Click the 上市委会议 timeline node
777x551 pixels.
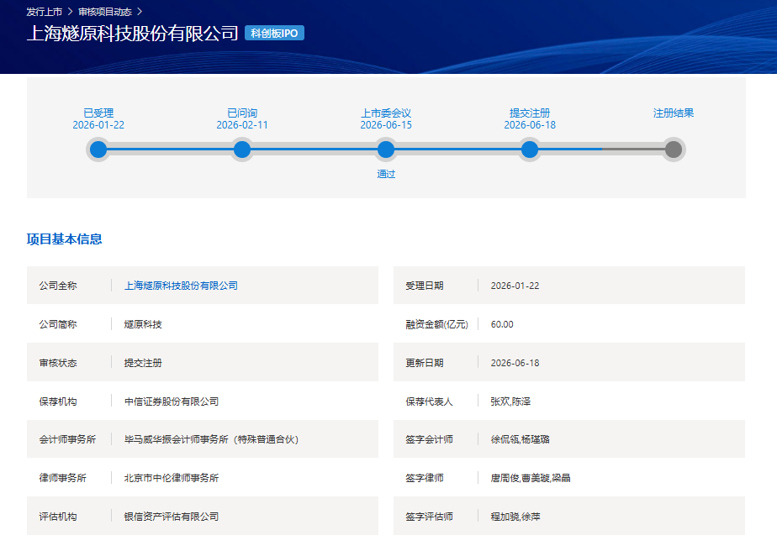coord(386,150)
